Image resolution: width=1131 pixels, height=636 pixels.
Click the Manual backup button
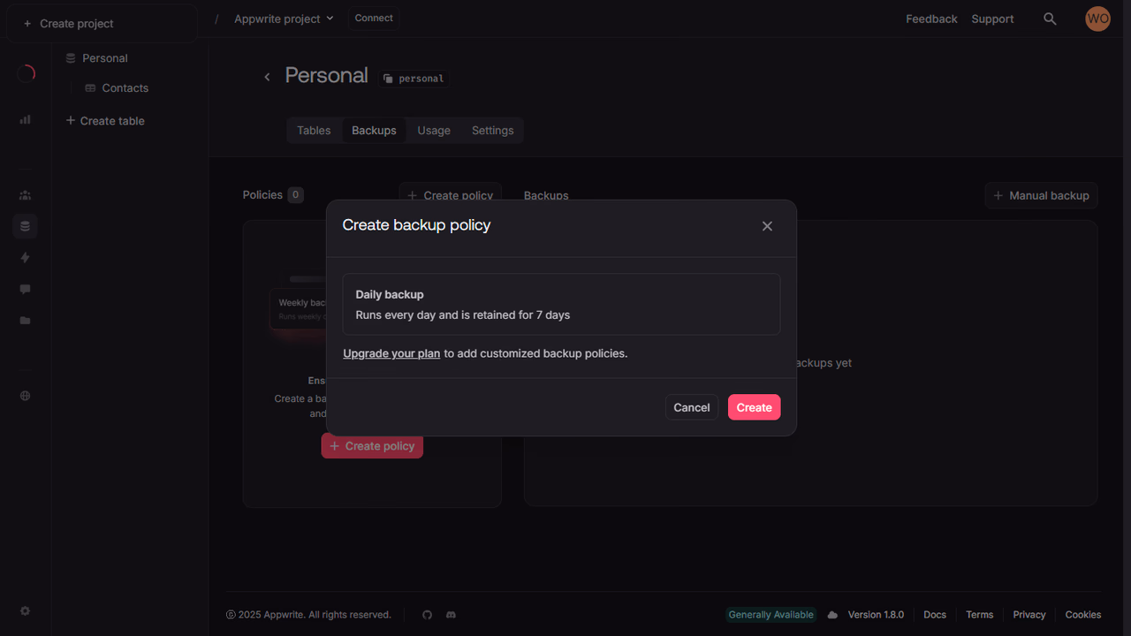pos(1041,195)
